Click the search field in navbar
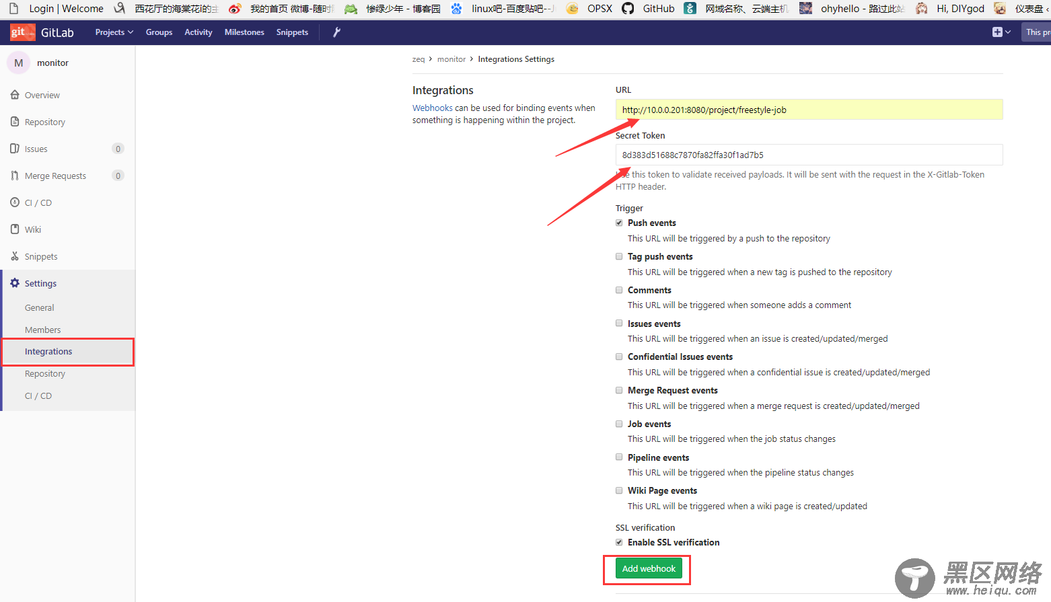 pos(1037,32)
